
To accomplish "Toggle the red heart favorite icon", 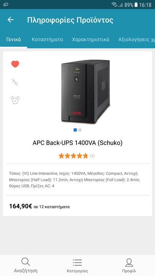I will click(x=15, y=64).
